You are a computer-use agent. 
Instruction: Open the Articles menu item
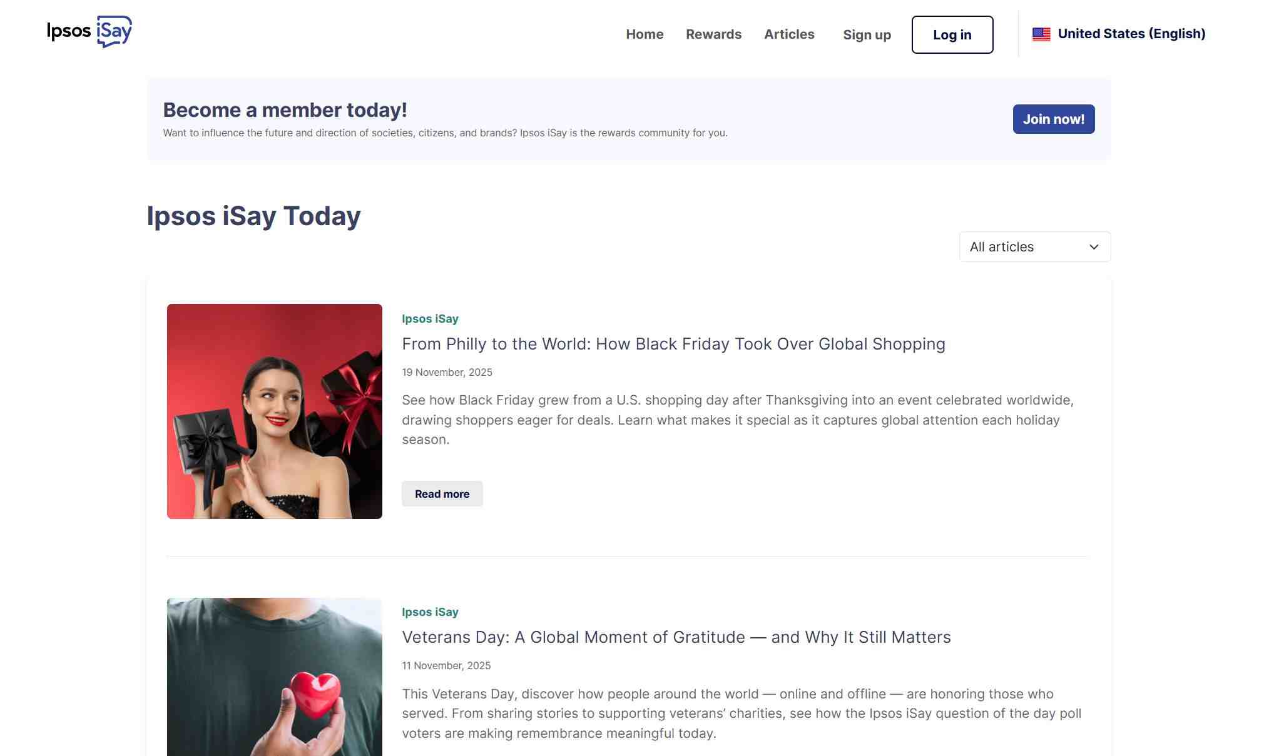788,34
